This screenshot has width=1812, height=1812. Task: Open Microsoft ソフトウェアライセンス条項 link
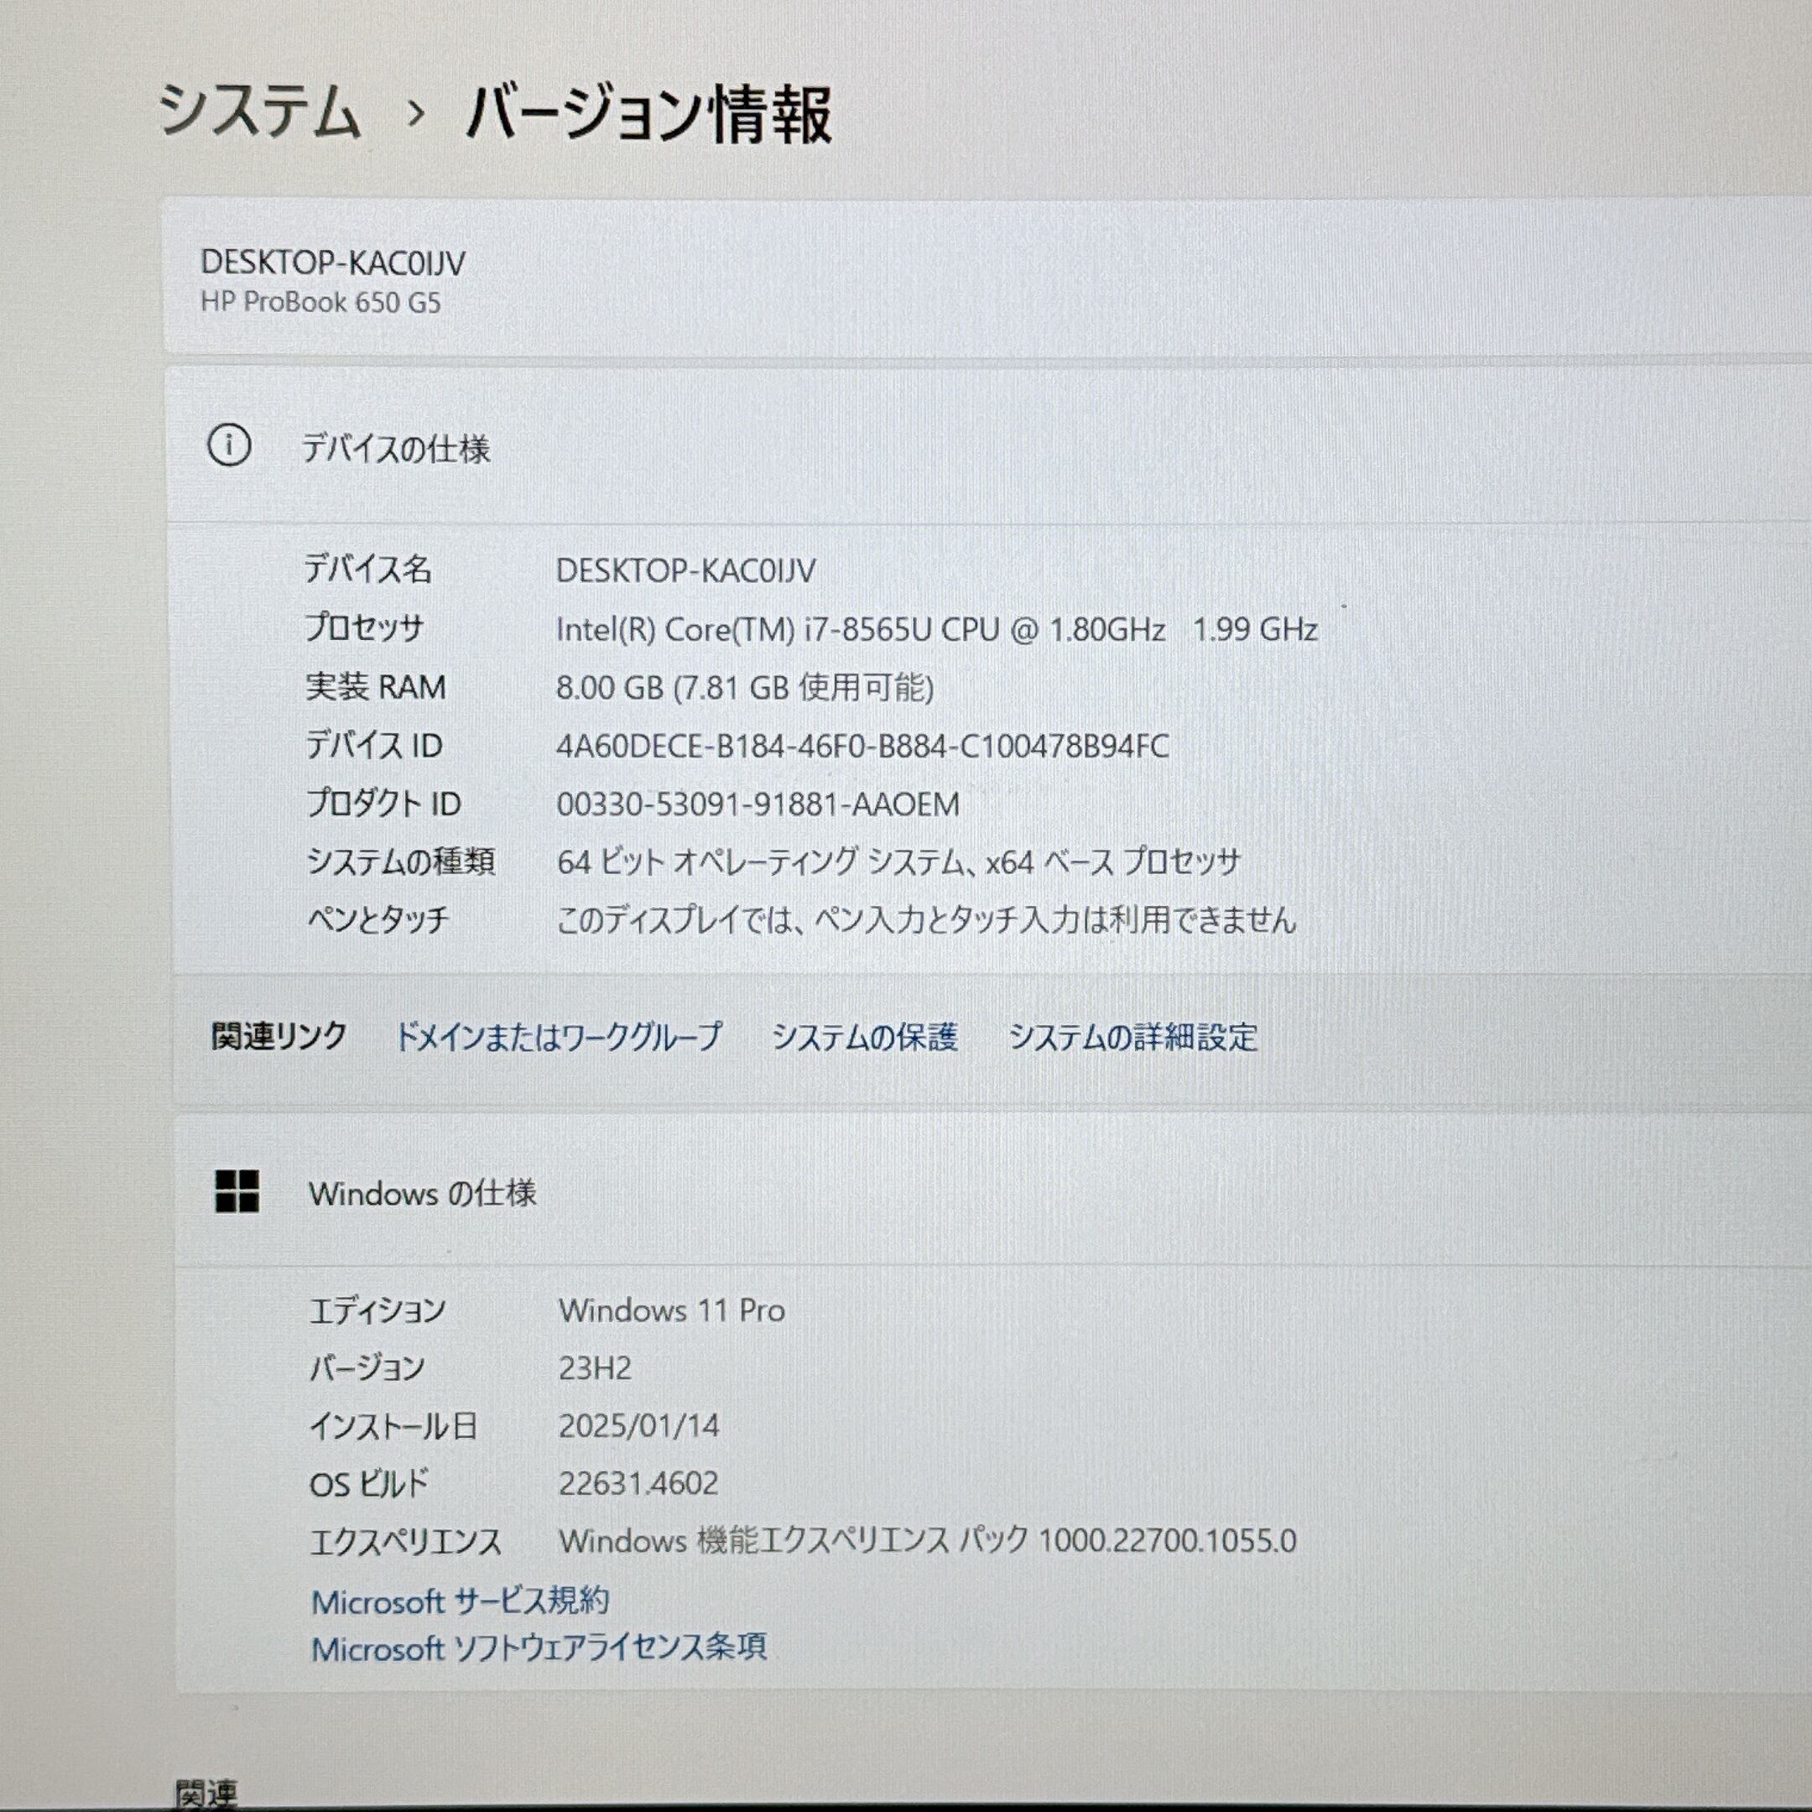(539, 1648)
